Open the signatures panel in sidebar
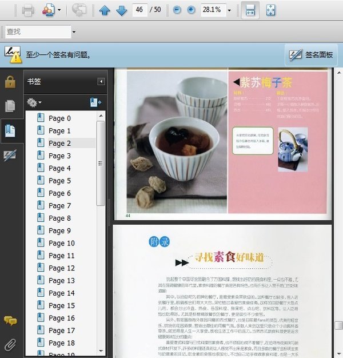Screen dimensions: 343x358 tap(10, 154)
